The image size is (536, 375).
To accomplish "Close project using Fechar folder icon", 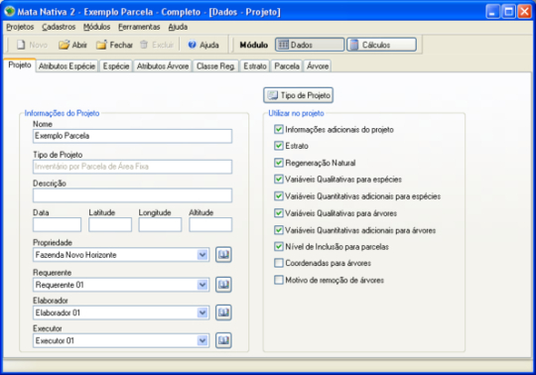I will 101,45.
